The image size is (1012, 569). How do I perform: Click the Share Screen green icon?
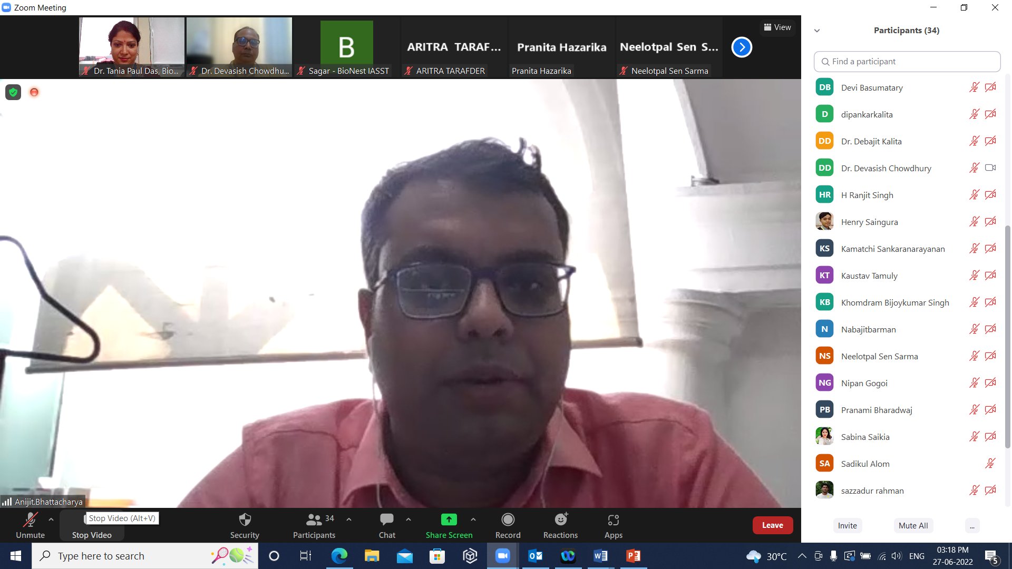tap(449, 520)
